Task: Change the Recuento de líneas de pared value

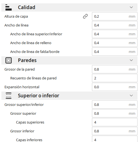Action: [x=115, y=78]
